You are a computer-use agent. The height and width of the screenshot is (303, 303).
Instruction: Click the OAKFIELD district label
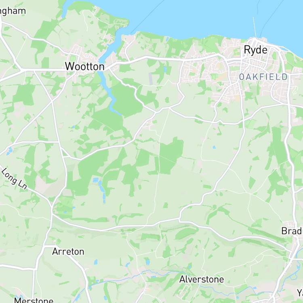(x=263, y=77)
